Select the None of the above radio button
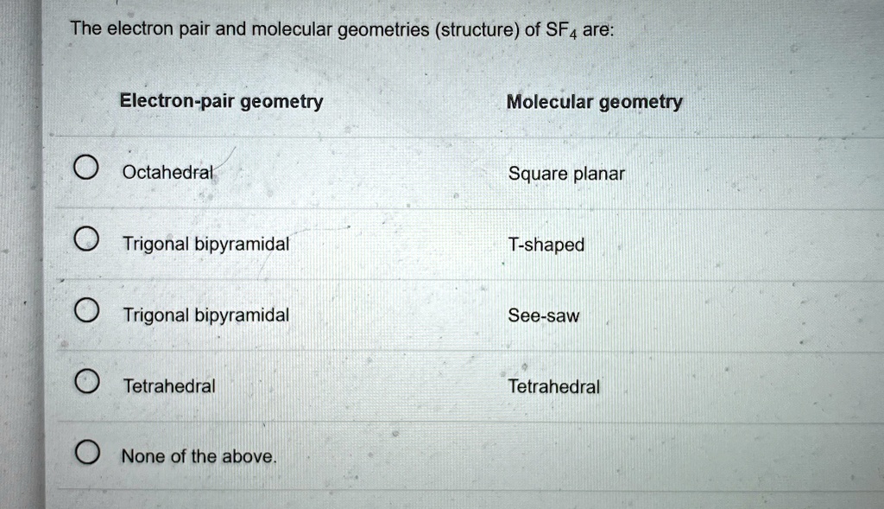 point(86,450)
